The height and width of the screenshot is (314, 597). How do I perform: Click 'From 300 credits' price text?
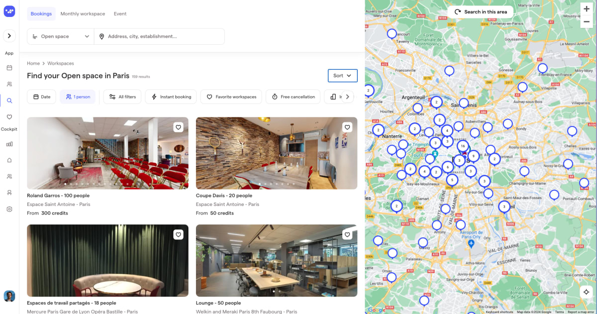pyautogui.click(x=47, y=213)
